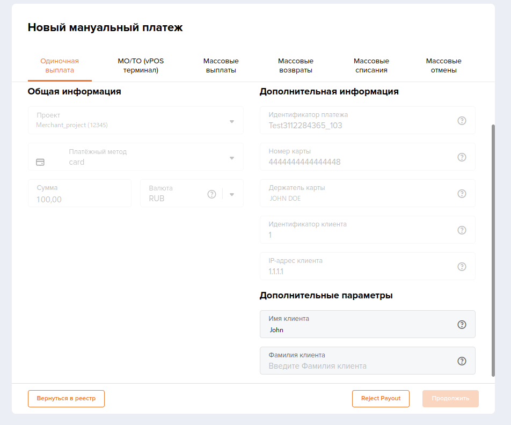Expand the Проект dropdown arrow
511x425 pixels.
[232, 122]
